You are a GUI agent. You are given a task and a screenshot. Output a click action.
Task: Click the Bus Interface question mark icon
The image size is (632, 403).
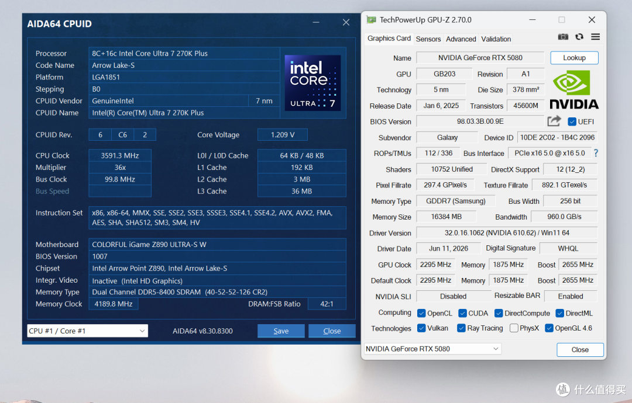pyautogui.click(x=596, y=153)
